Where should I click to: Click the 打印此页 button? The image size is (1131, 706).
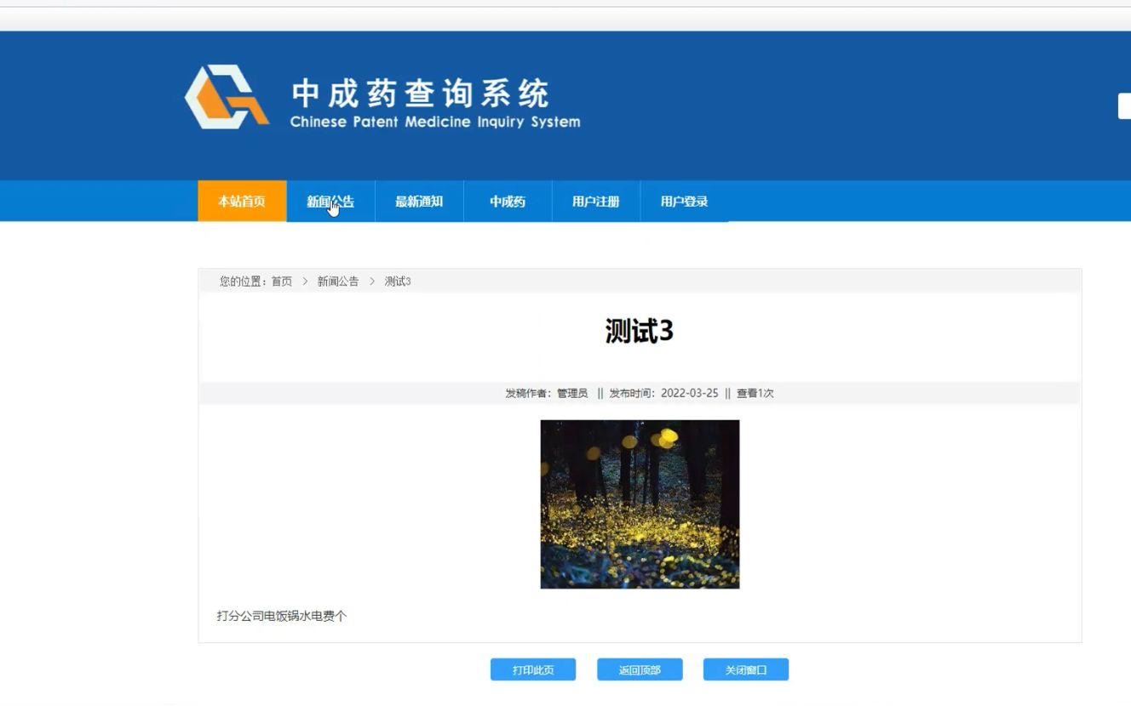point(532,669)
